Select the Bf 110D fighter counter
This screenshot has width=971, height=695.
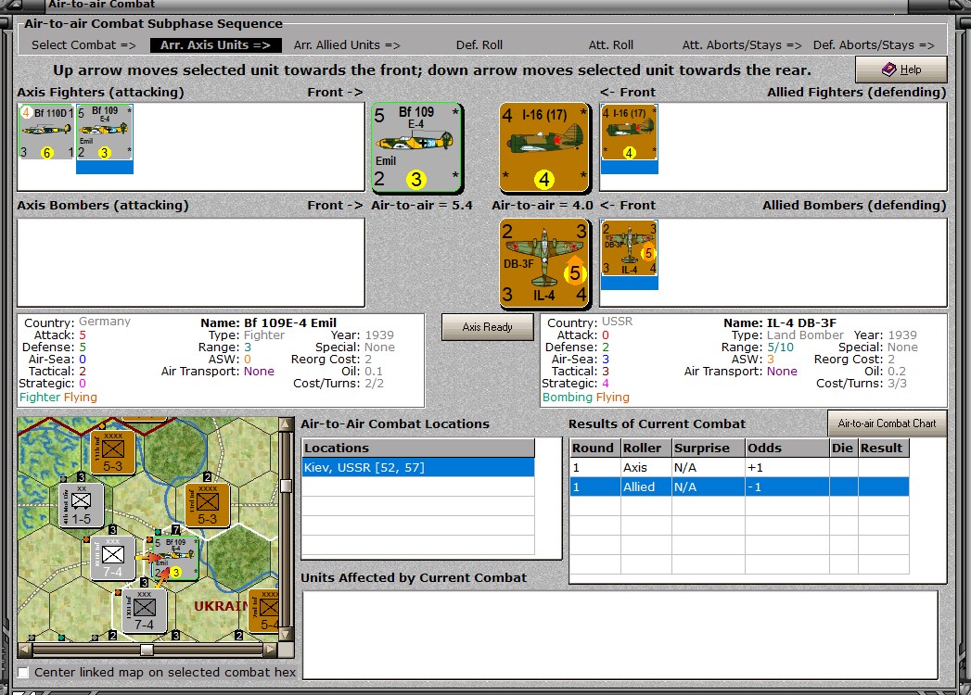[46, 133]
